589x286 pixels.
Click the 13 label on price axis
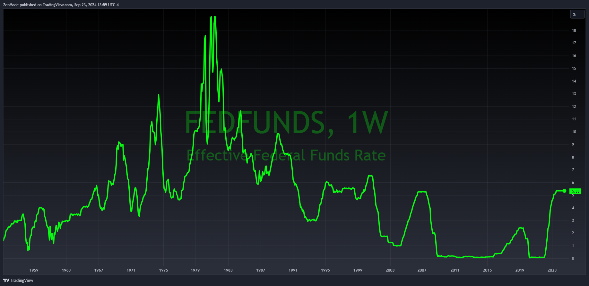click(574, 94)
